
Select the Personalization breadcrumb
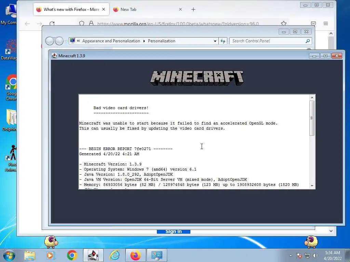(x=162, y=41)
